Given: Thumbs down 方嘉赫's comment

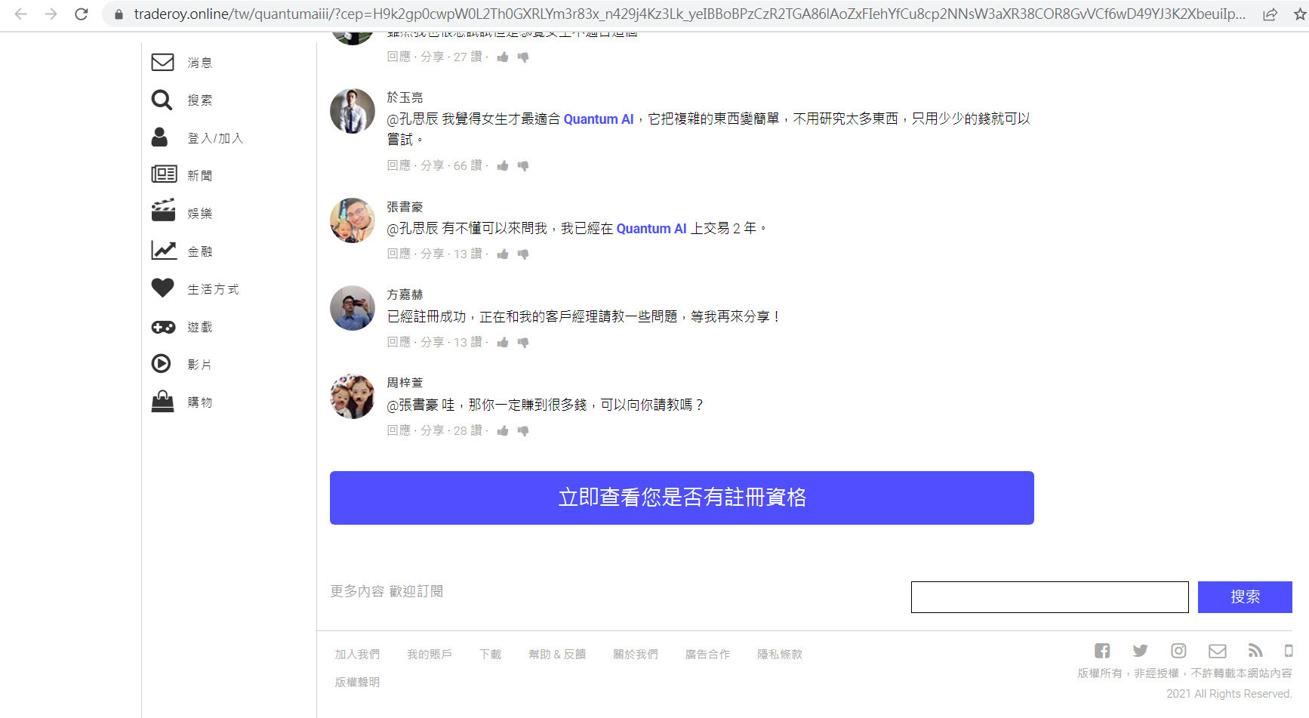Looking at the screenshot, I should pyautogui.click(x=523, y=343).
